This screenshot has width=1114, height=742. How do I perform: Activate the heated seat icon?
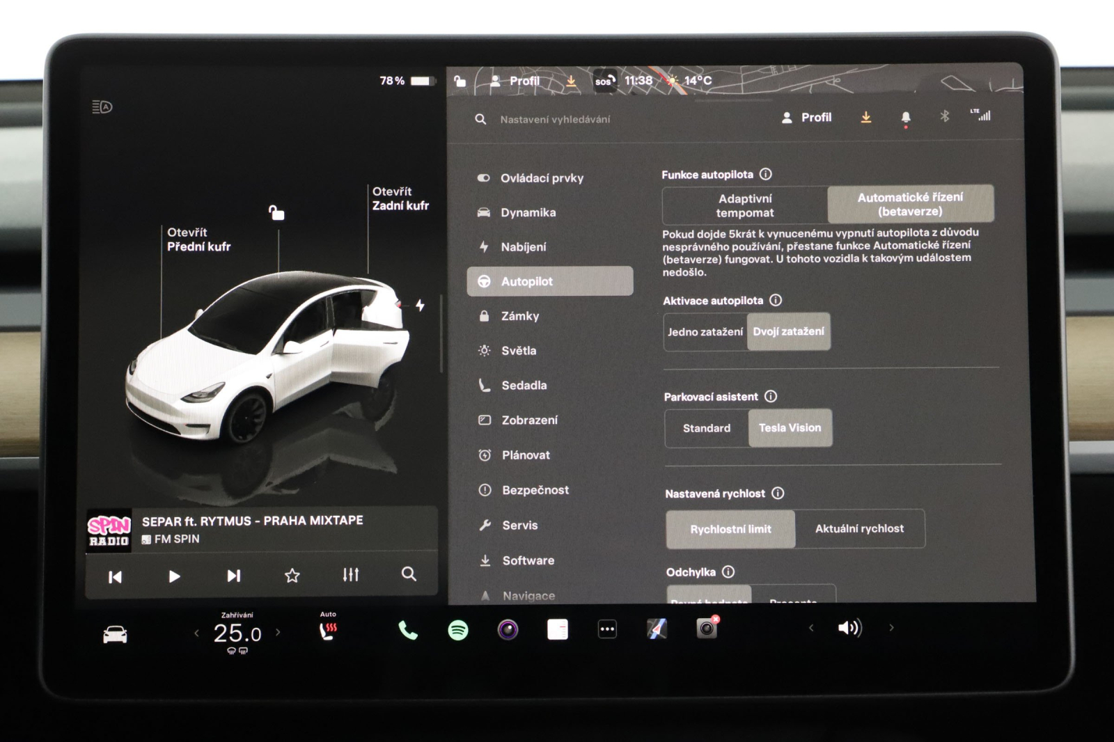pyautogui.click(x=327, y=630)
